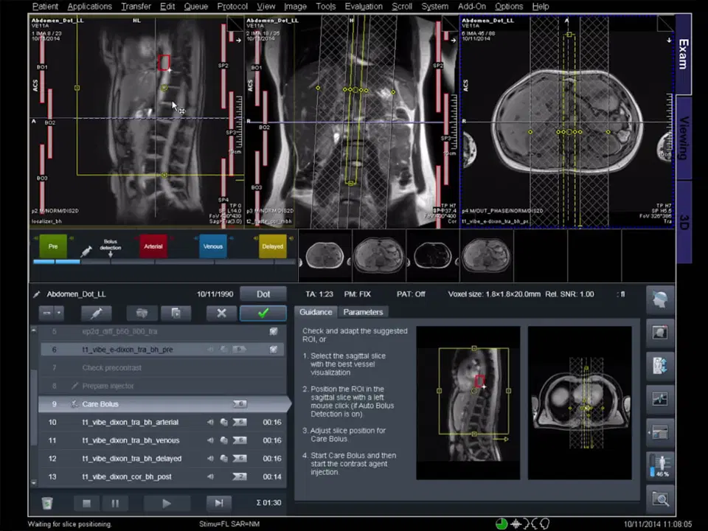
Task: Click the Dot button
Action: [263, 294]
